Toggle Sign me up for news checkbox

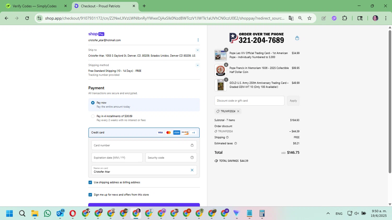[90, 195]
